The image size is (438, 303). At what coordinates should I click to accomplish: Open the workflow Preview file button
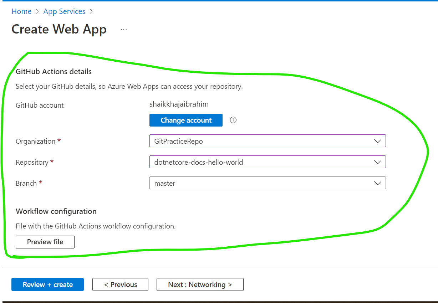pyautogui.click(x=45, y=242)
